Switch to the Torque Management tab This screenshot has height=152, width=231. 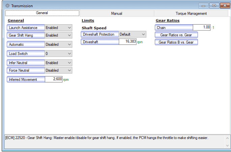(x=191, y=13)
